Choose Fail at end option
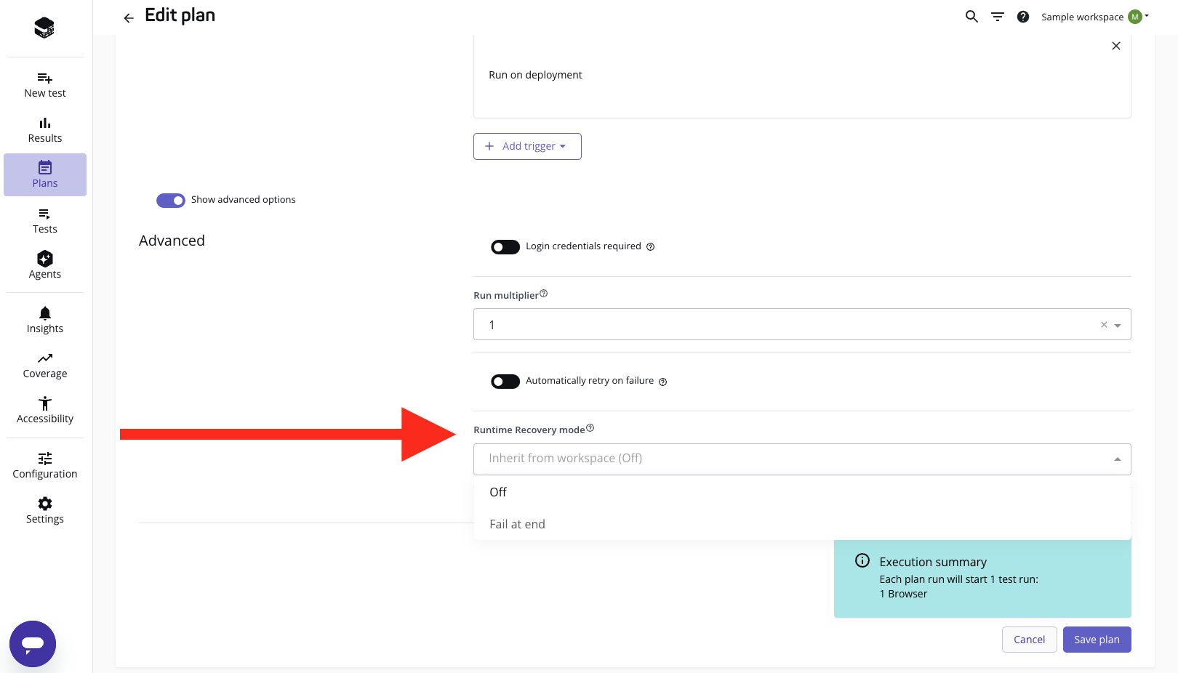1178x673 pixels. pos(518,524)
